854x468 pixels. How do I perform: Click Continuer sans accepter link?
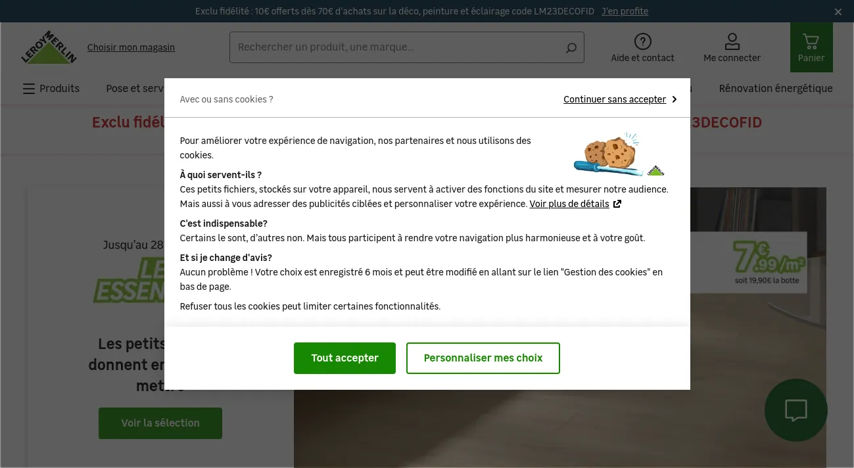[x=615, y=99]
